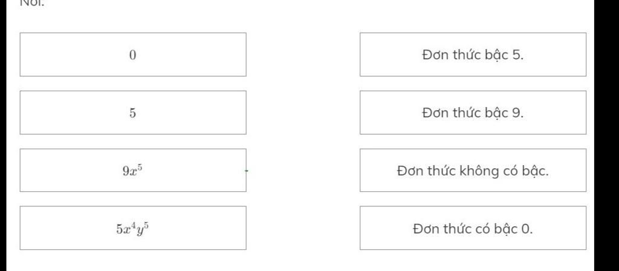Match to the degree-nine monomial card
The height and width of the screenshot is (271, 619).
[473, 113]
